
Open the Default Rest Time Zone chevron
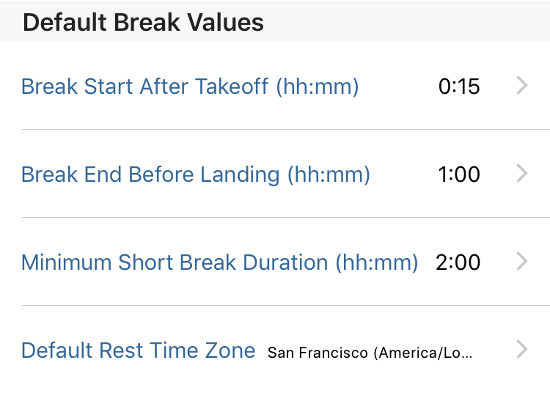click(522, 350)
